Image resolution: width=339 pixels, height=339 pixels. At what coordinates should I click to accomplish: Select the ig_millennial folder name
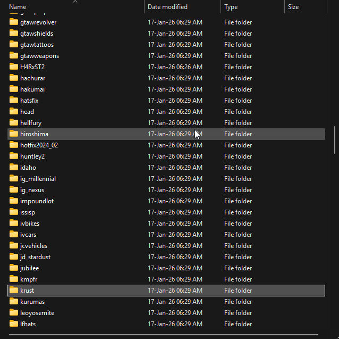38,179
